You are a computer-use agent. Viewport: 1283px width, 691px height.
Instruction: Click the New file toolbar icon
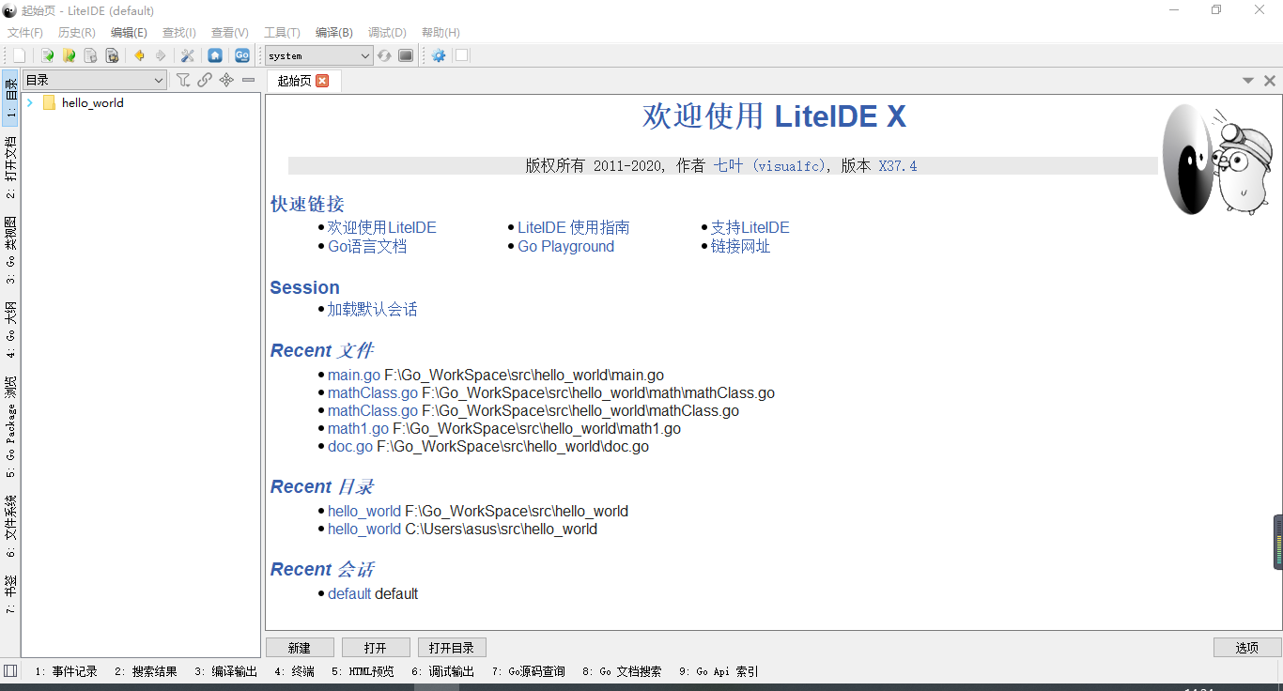pyautogui.click(x=20, y=55)
